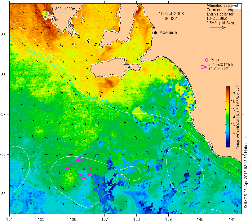Click the vertical 'Temp. (°C) NOAA16_L3U' label
Image resolution: width=248 pixels, height=223 pixels.
[x=238, y=117]
